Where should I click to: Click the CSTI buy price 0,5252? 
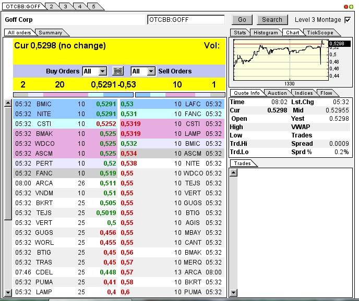106,124
